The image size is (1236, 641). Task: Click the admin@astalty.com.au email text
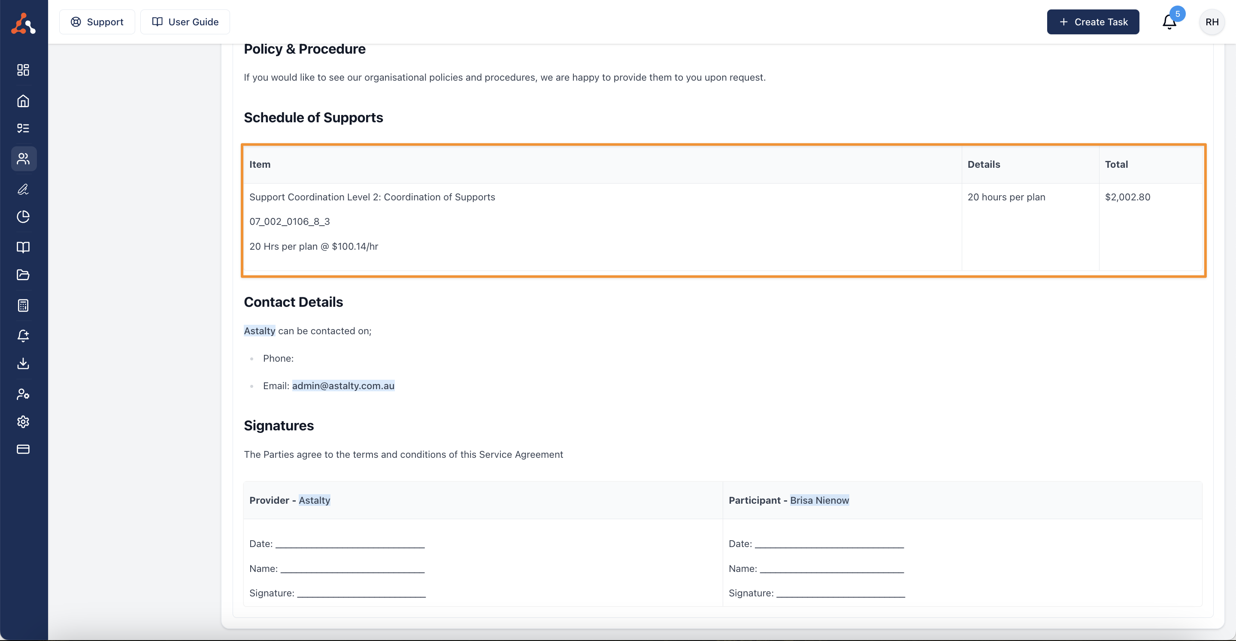click(x=343, y=386)
